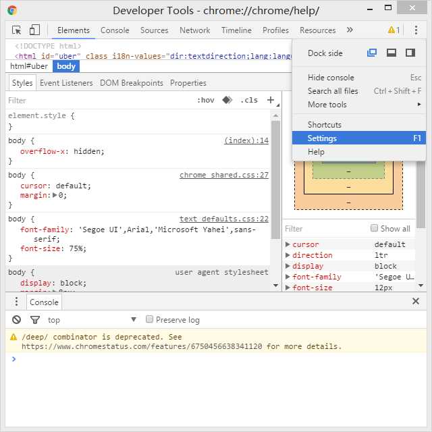432x432 pixels.
Task: Open console drawer three-dot menu
Action: click(x=16, y=302)
